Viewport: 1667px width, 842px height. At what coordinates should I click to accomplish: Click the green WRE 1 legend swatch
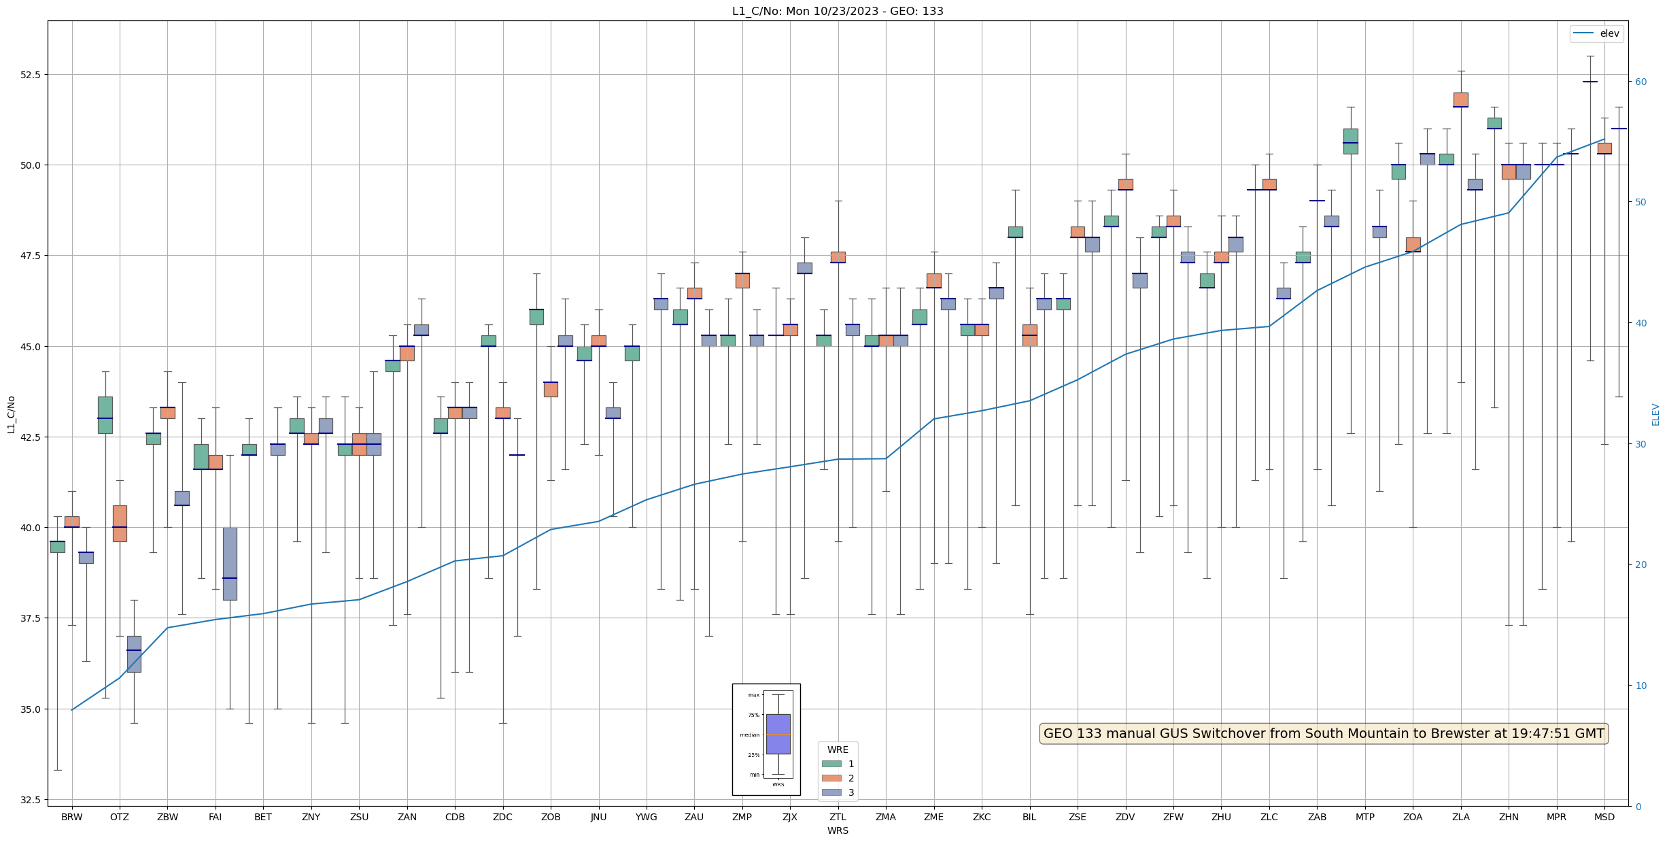pyautogui.click(x=831, y=764)
